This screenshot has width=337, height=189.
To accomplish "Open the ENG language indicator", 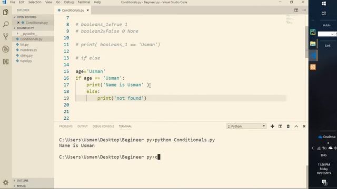I will click(324, 155).
